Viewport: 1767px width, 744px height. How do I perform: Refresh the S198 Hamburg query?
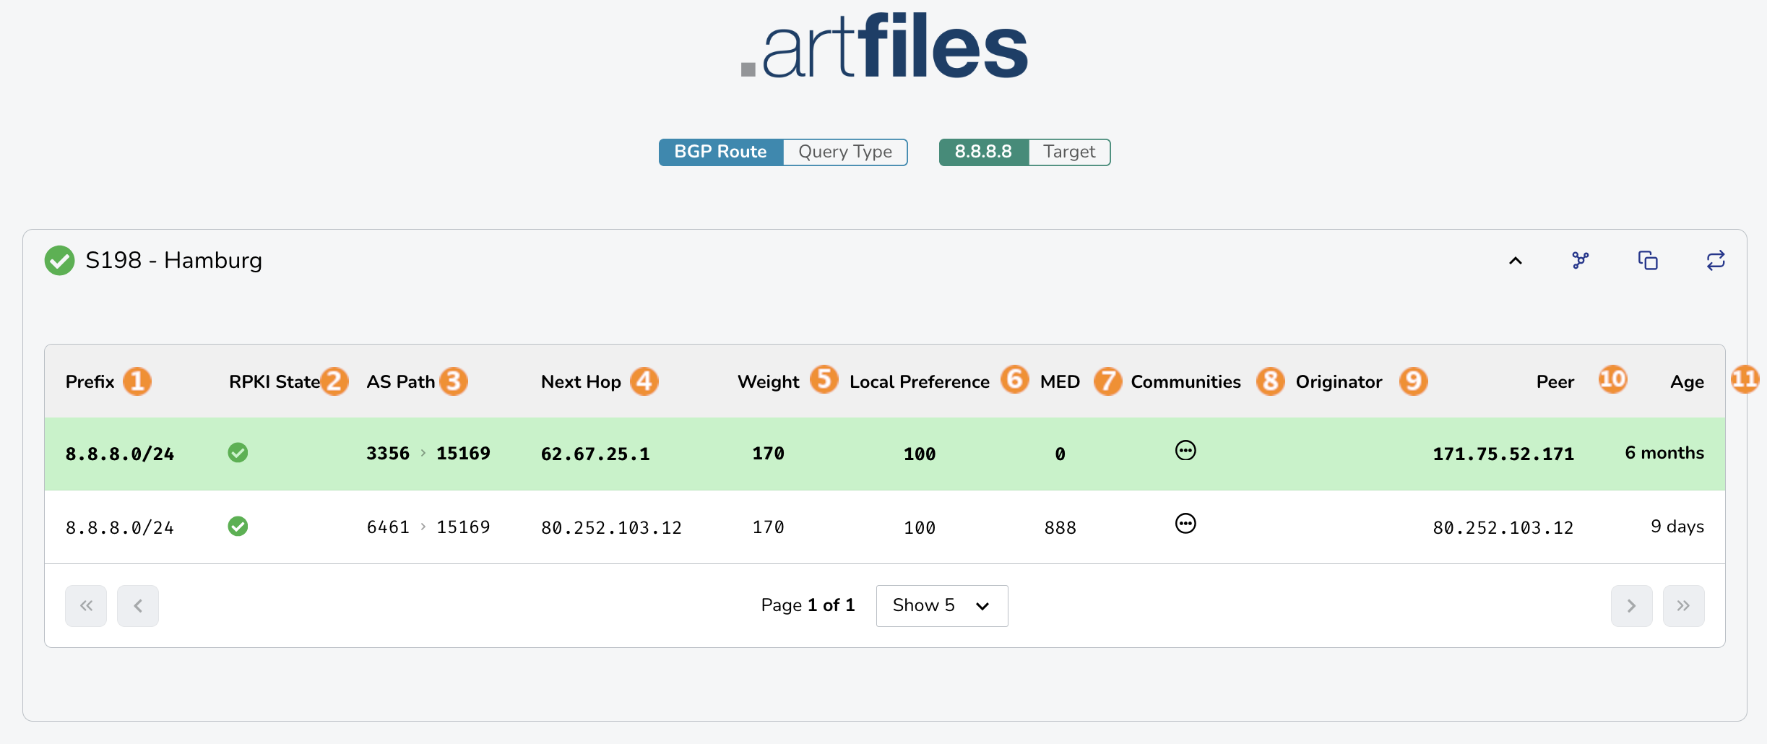[1716, 260]
